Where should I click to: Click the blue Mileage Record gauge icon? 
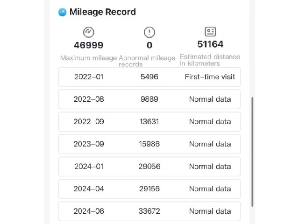(62, 13)
